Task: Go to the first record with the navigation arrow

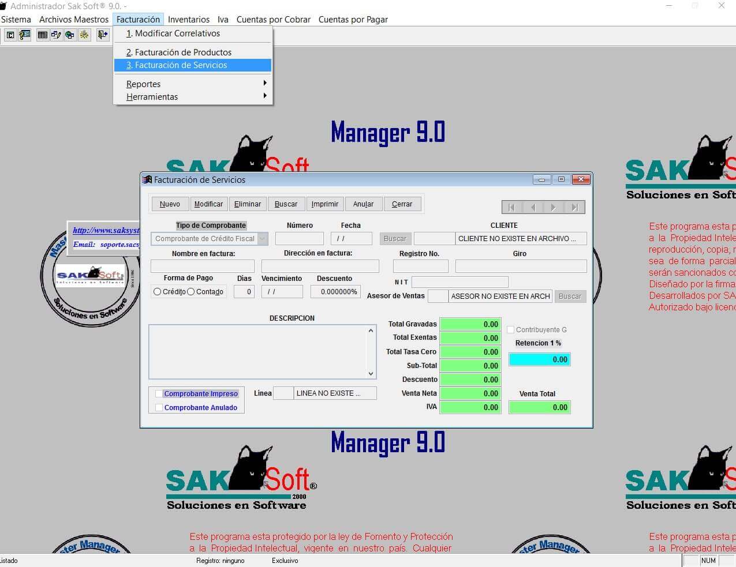Action: pyautogui.click(x=512, y=207)
